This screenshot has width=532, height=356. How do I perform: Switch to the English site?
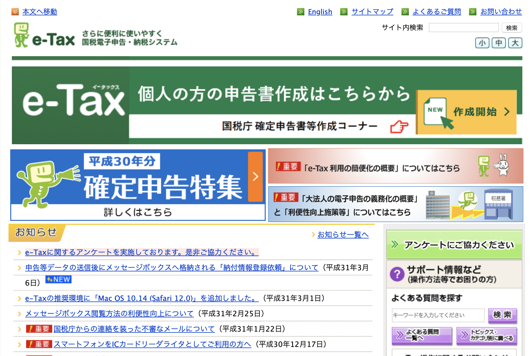[x=320, y=12]
